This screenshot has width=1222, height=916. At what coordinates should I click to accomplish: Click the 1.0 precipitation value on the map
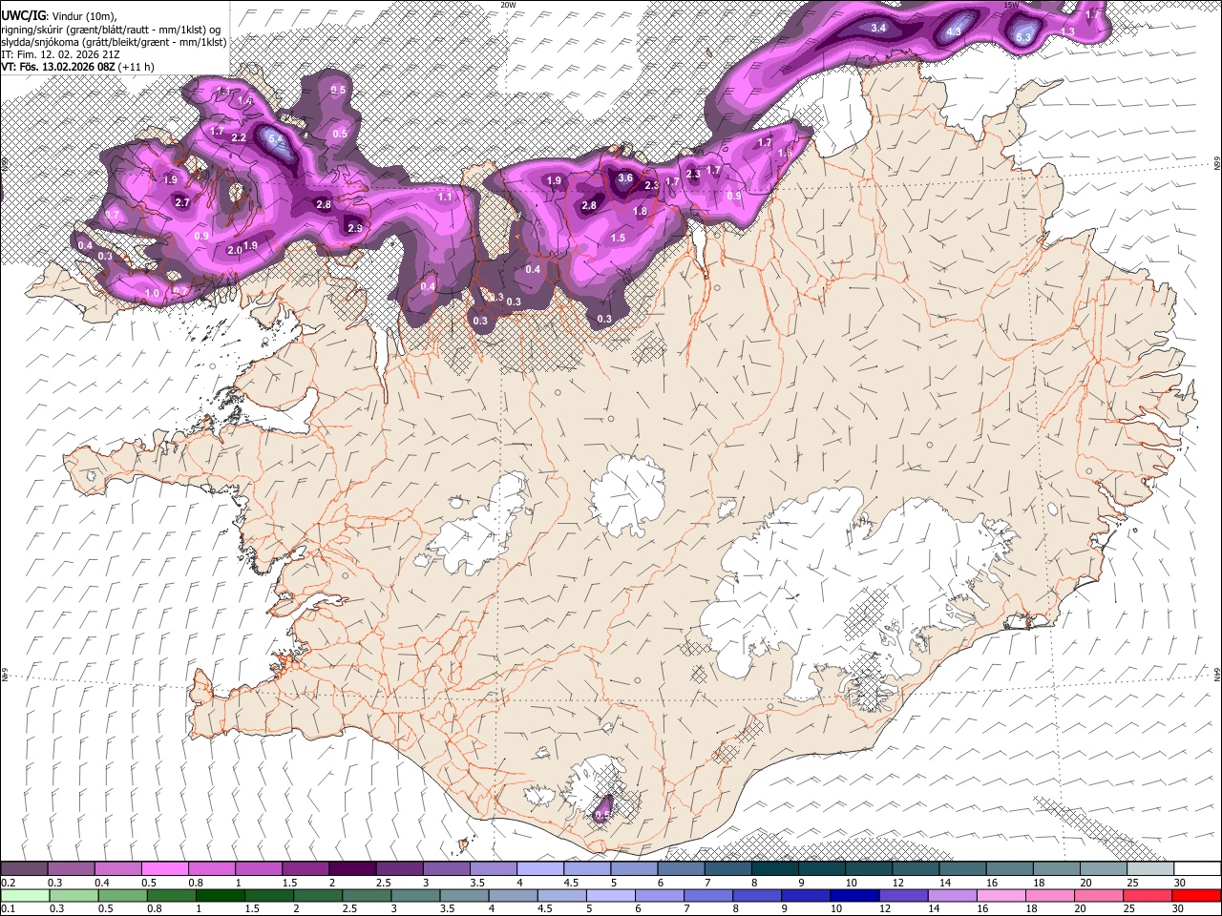point(153,294)
